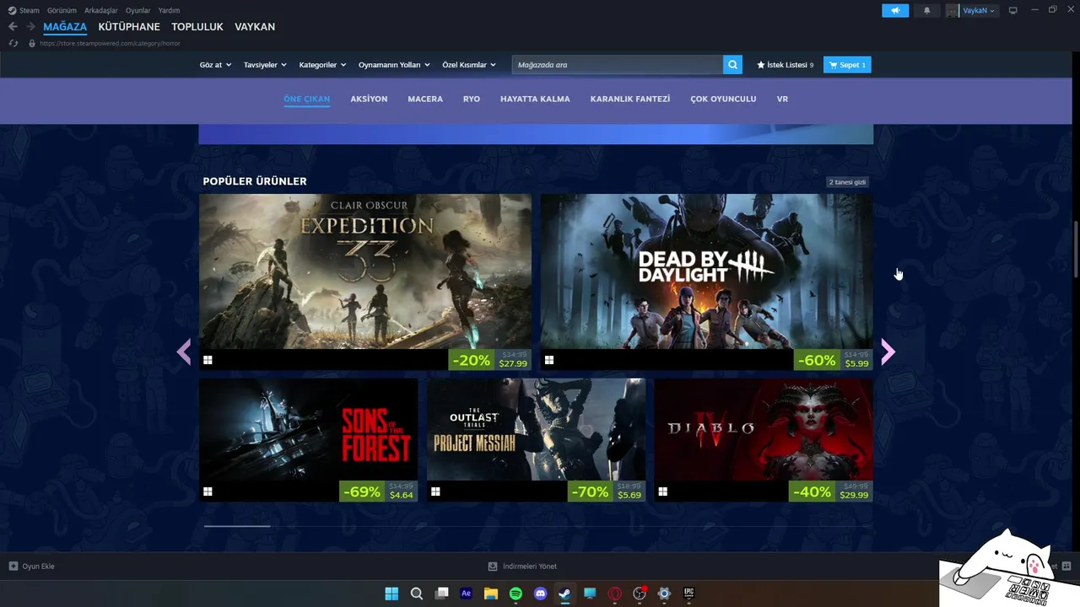Open Task View on the taskbar
This screenshot has width=1080, height=607.
441,594
